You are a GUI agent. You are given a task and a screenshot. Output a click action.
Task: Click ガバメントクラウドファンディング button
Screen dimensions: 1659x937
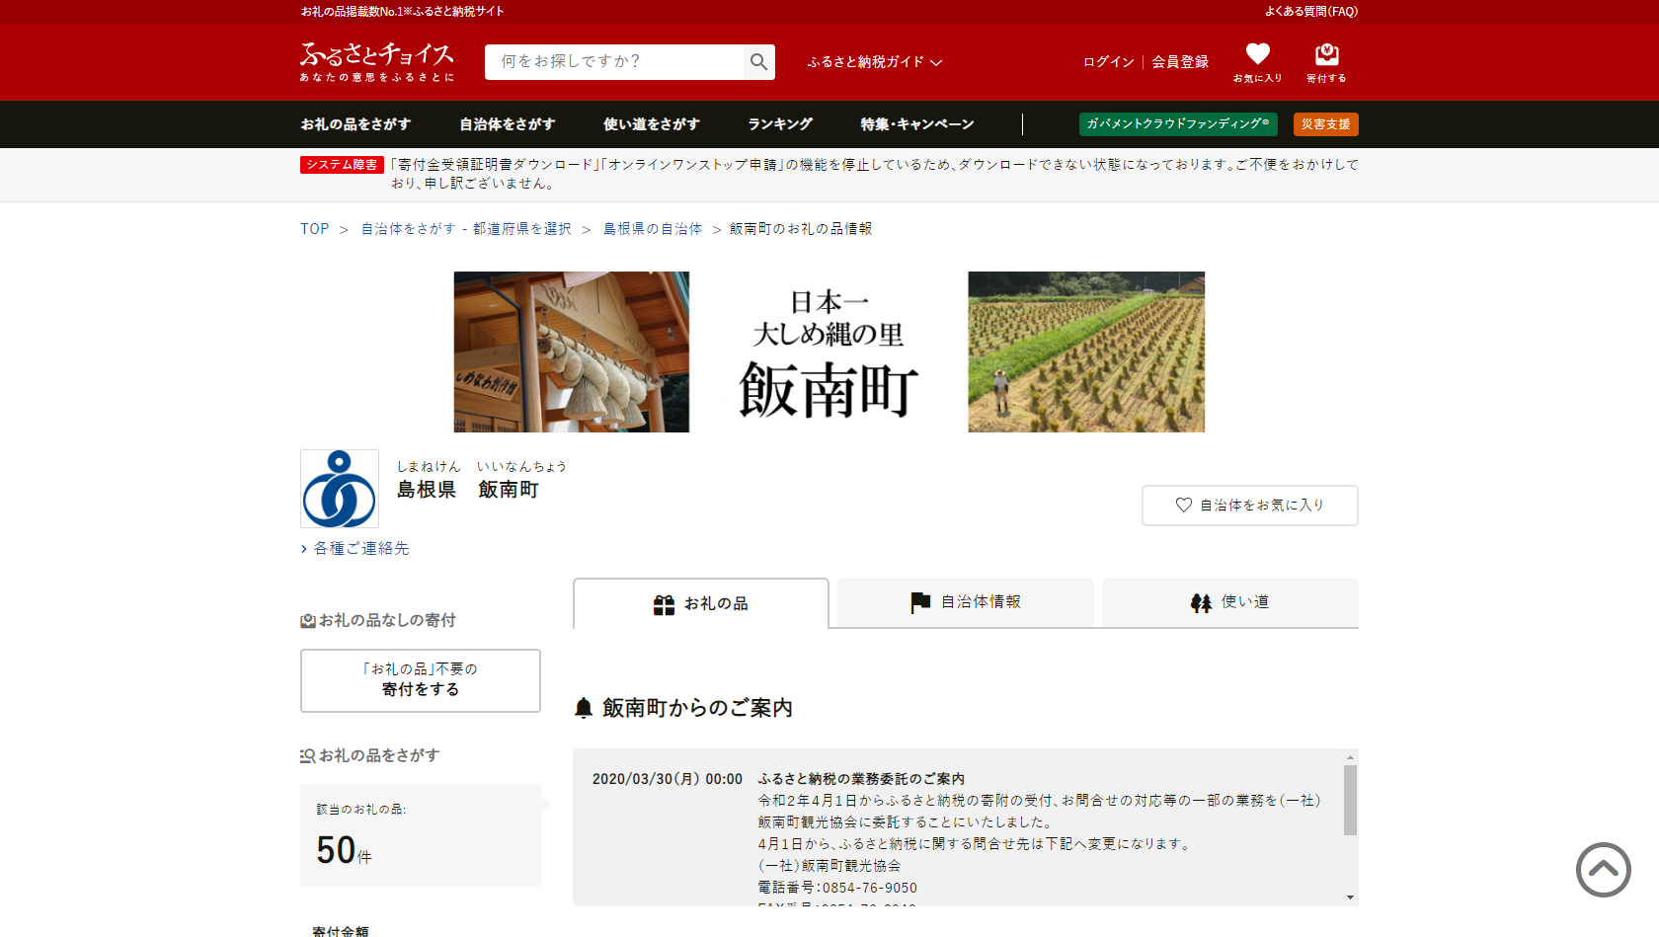pos(1178,123)
